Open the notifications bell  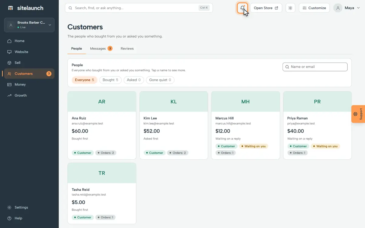[242, 8]
